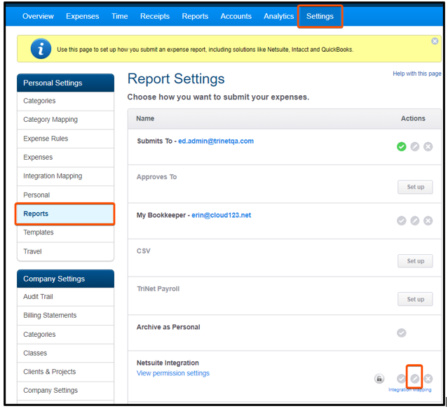Open Travel in the sidebar
Viewport: 448px width, 411px height.
pyautogui.click(x=65, y=251)
